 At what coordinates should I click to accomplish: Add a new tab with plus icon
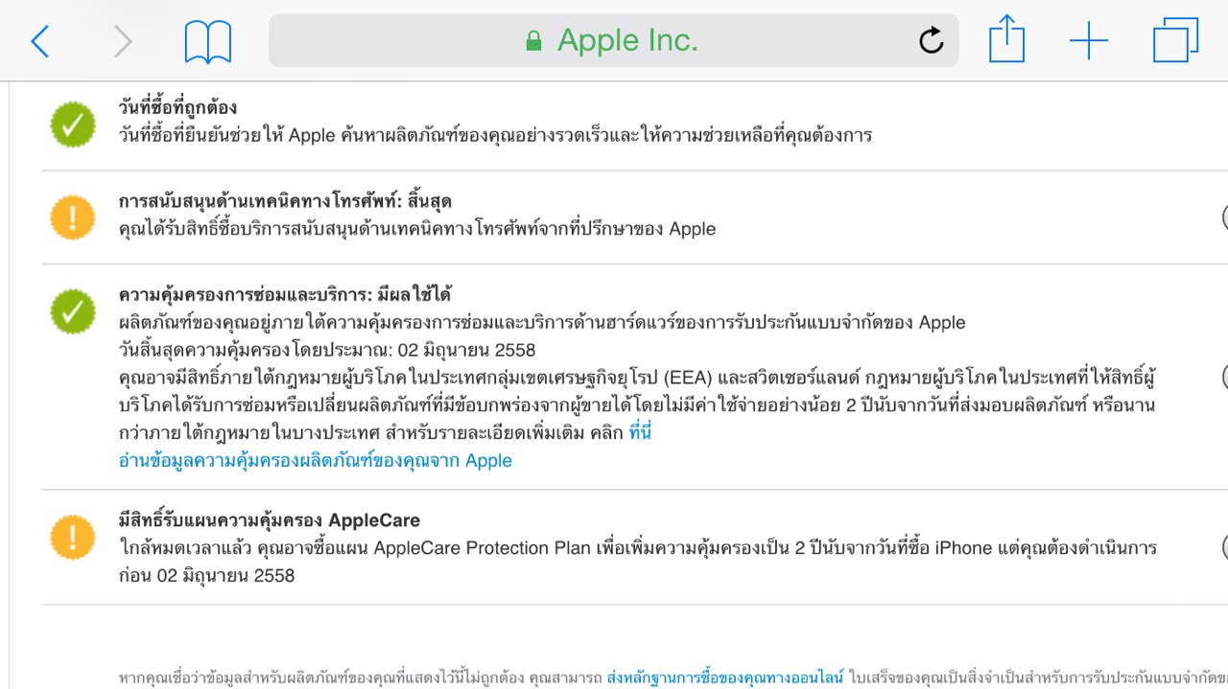click(1089, 41)
